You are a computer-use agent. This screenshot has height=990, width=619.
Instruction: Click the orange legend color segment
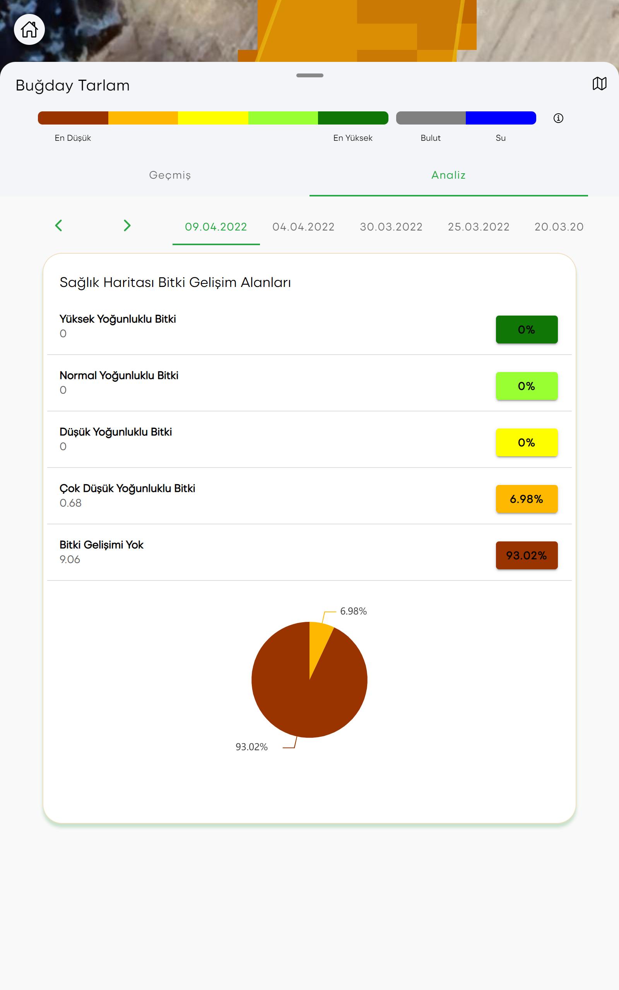[x=143, y=118]
